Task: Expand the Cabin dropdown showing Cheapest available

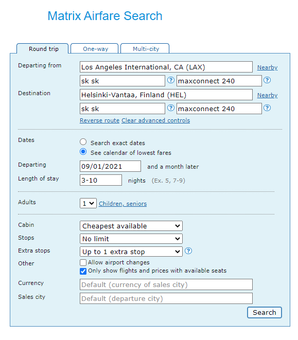Action: click(131, 226)
